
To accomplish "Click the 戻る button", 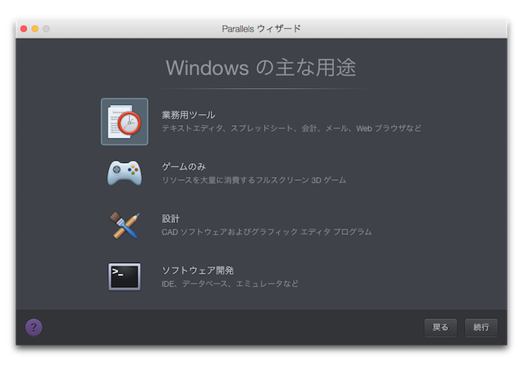I will point(441,327).
